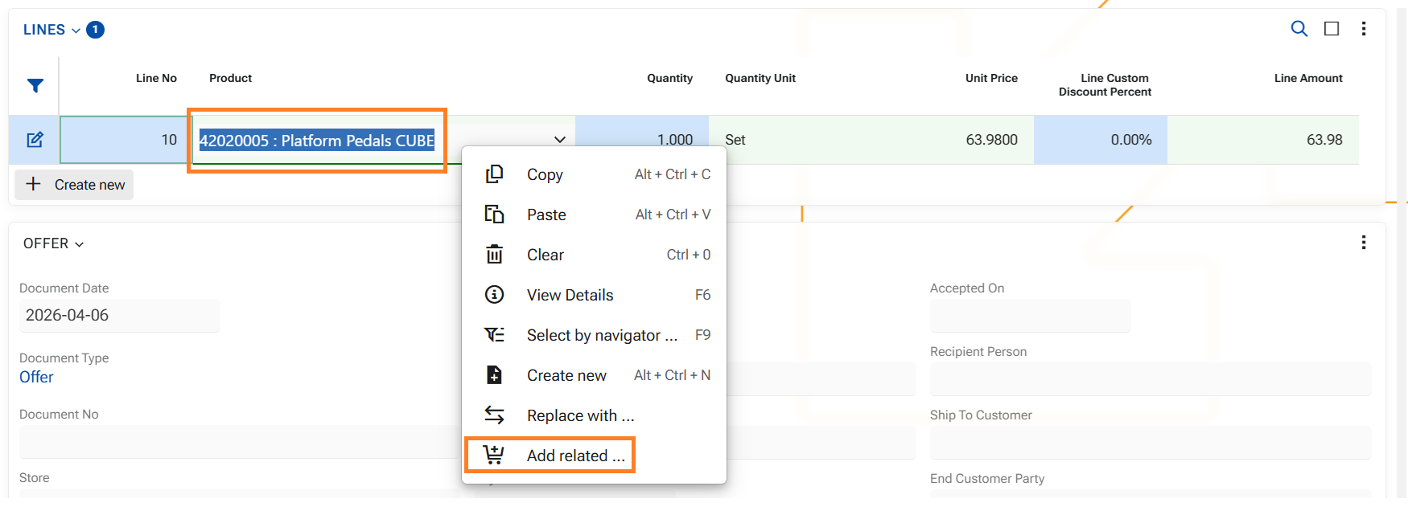Open the Offer document type link
1408x511 pixels.
point(36,377)
